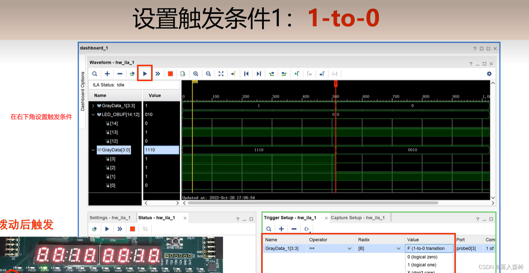Image resolution: width=529 pixels, height=273 pixels.
Task: Select GrayData[3:0] value 1110 cell
Action: (x=161, y=150)
